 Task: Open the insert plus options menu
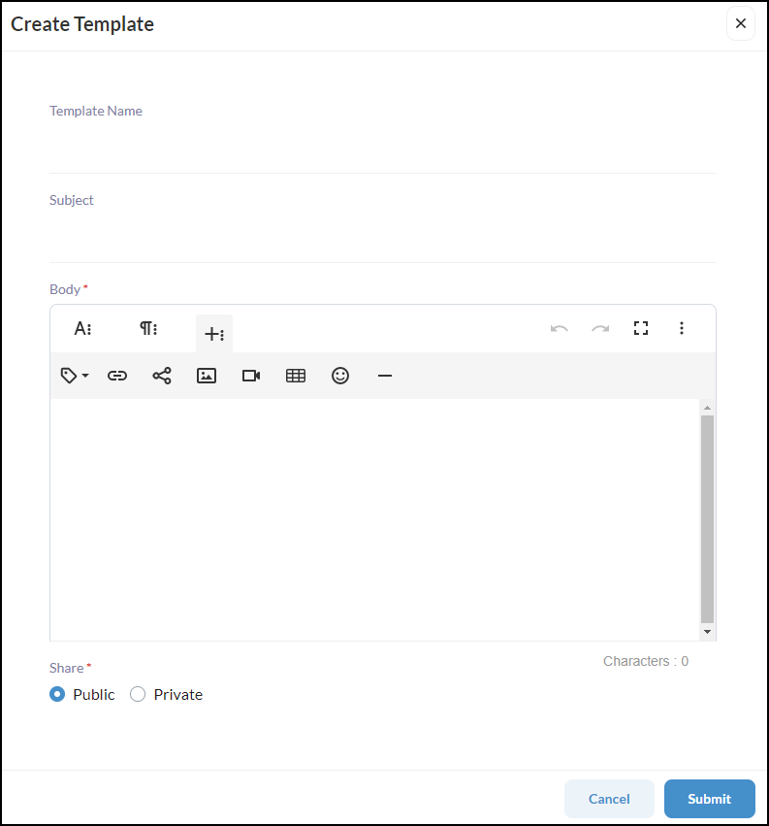click(214, 333)
